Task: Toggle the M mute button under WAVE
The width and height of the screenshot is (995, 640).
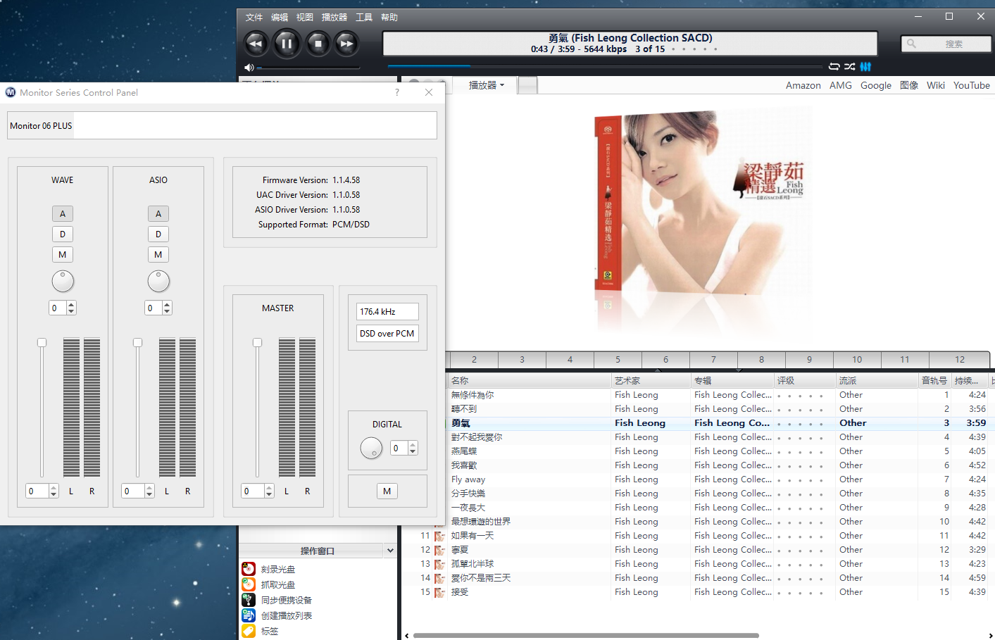Action: [63, 255]
